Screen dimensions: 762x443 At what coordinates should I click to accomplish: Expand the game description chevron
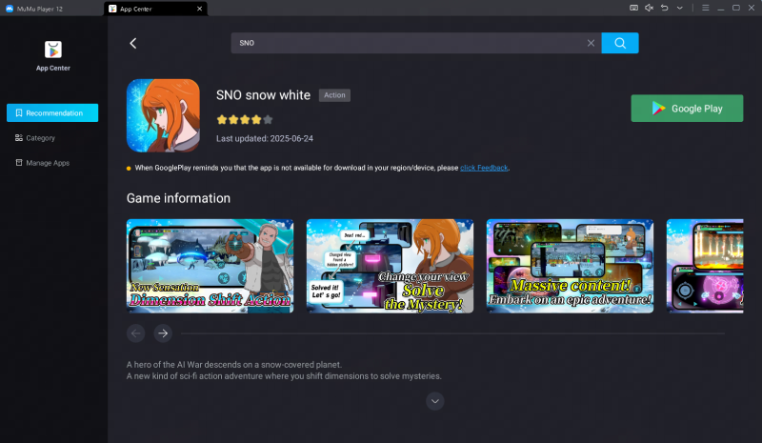coord(435,401)
